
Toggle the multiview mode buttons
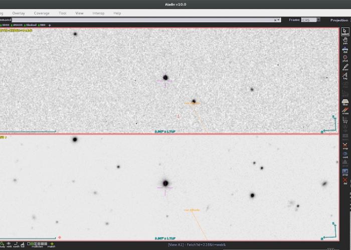click(x=37, y=244)
